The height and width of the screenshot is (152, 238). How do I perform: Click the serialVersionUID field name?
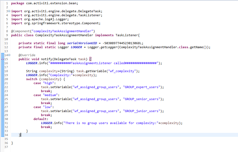82,43
